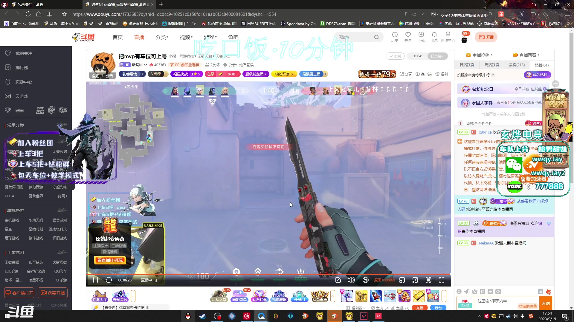Open the 任意门 portal icon
574x322 pixels.
pyautogui.click(x=300, y=296)
